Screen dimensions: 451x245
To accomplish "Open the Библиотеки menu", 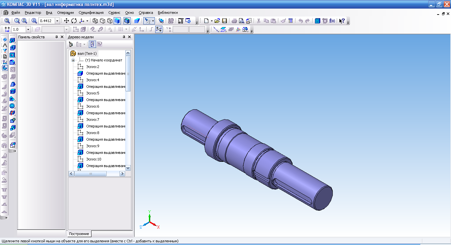I will (x=168, y=13).
